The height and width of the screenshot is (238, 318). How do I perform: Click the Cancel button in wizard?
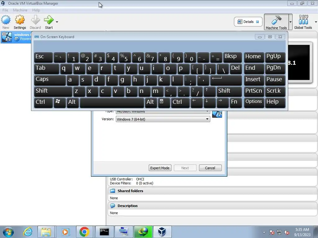coord(210,168)
